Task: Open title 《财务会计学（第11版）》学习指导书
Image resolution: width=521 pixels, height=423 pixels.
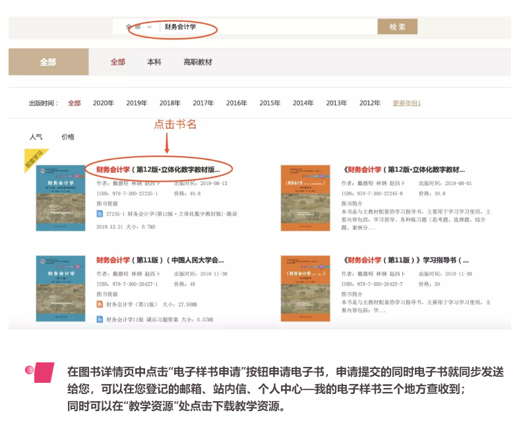Action: pyautogui.click(x=406, y=260)
